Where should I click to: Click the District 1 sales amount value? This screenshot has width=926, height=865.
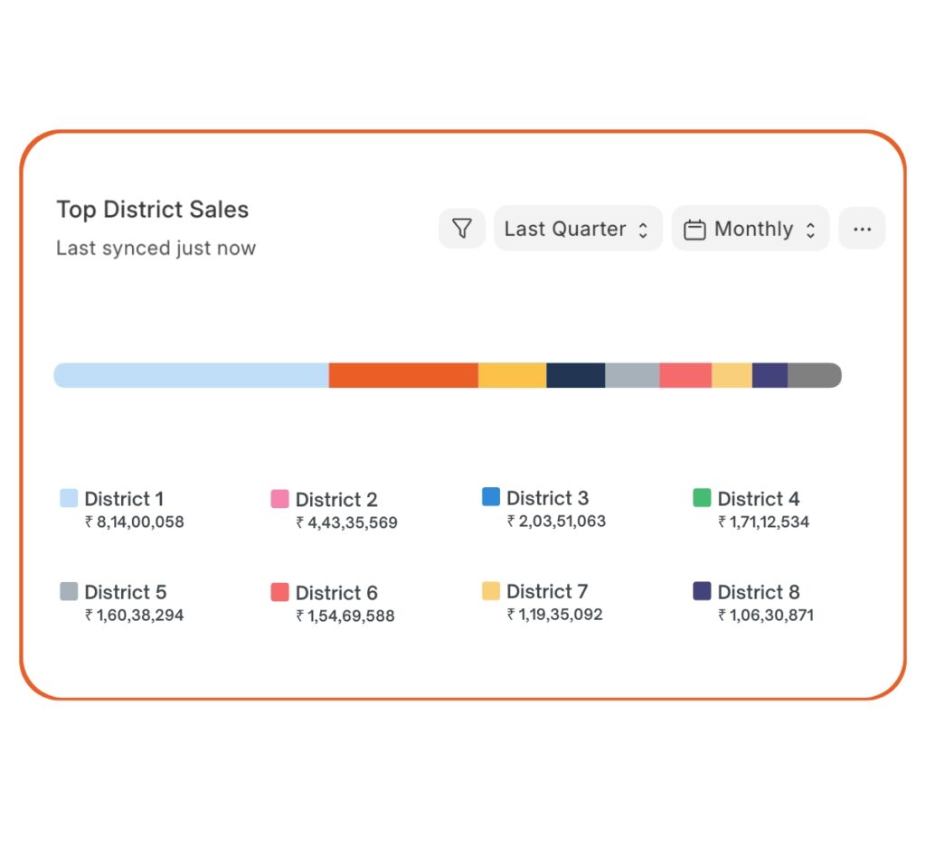(133, 522)
